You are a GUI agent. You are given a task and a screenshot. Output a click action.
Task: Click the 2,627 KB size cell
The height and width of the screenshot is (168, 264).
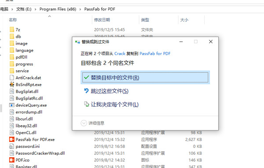(x=194, y=139)
